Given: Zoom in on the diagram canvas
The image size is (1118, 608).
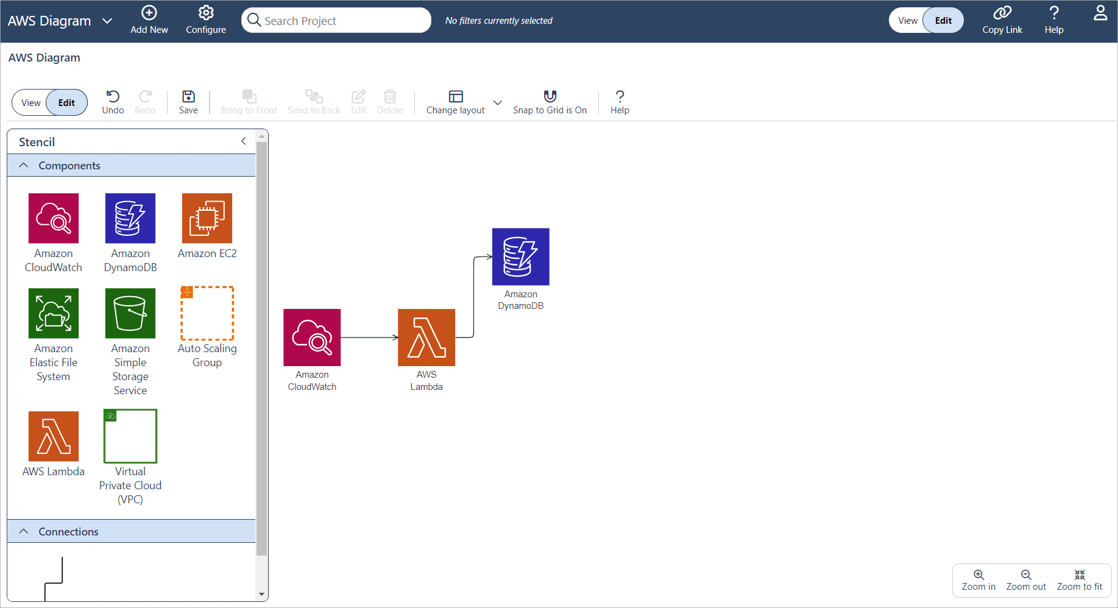Looking at the screenshot, I should coord(978,579).
